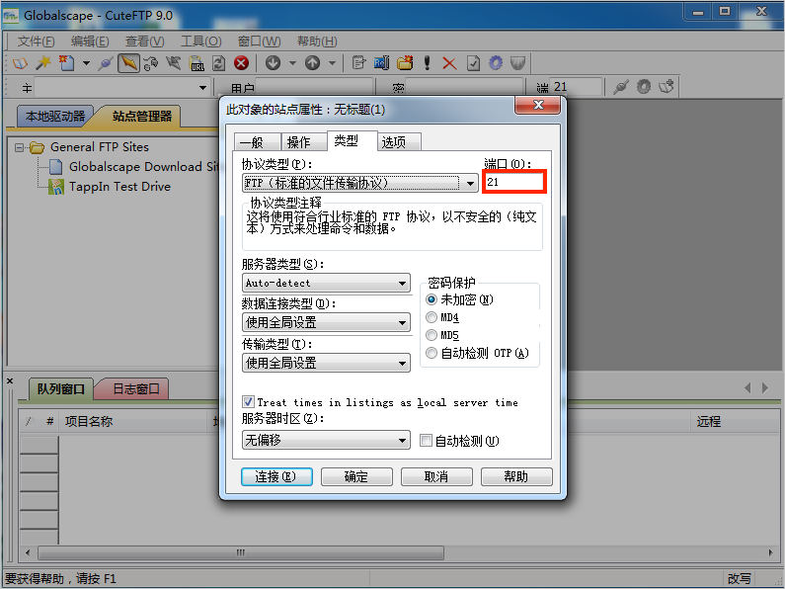Switch to the 站点管理器 tab
Image resolution: width=785 pixels, height=589 pixels.
tap(141, 117)
